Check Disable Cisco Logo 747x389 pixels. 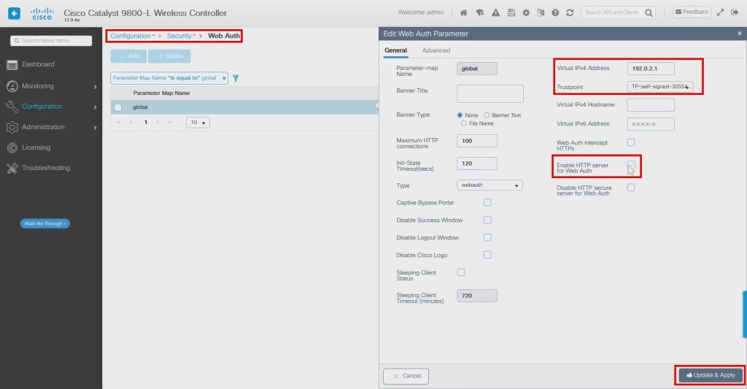487,255
